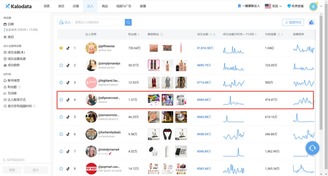The image size is (328, 176).
Task: Sort by 内容观看 column arrows
Action: click(x=282, y=35)
